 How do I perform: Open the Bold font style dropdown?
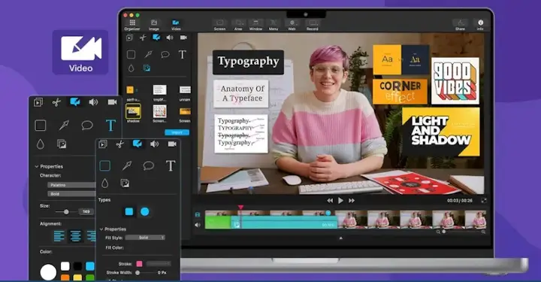71,194
